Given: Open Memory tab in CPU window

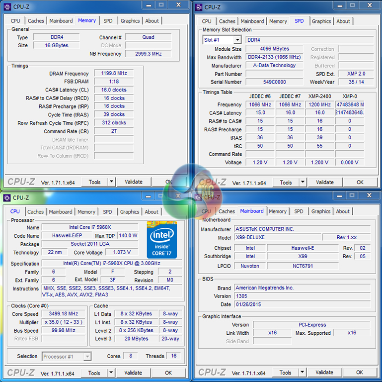Looking at the screenshot, I should tap(86, 212).
